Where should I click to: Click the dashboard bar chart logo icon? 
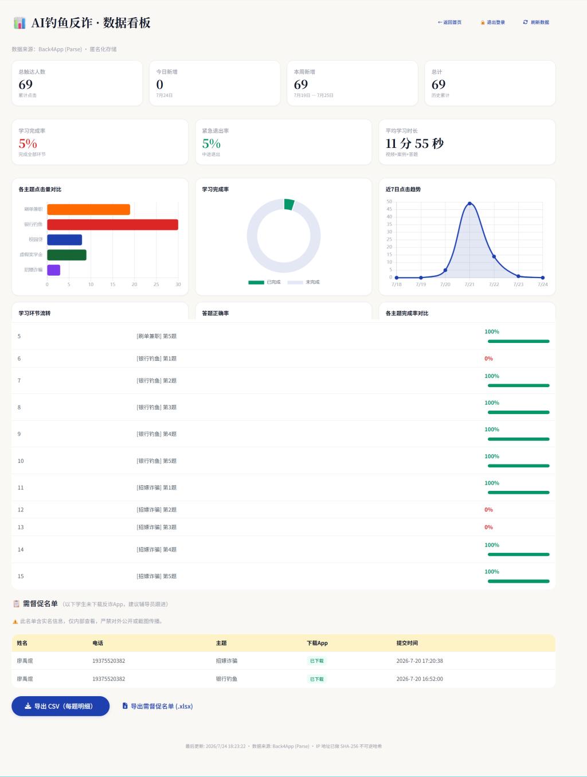(19, 23)
